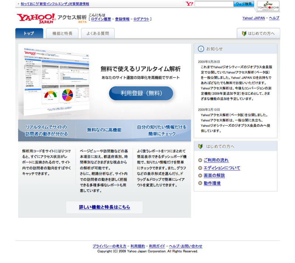The image size is (295, 263).
Task: Open the 新型インフルエンザ対策関連情報 link
Action: (55, 4)
